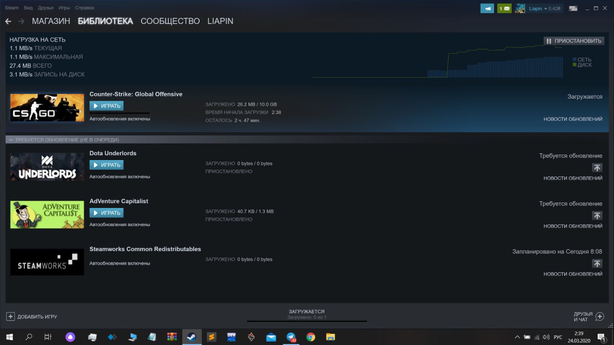
Task: Click the Counter-Strike: Global Offensive title
Action: coord(136,94)
